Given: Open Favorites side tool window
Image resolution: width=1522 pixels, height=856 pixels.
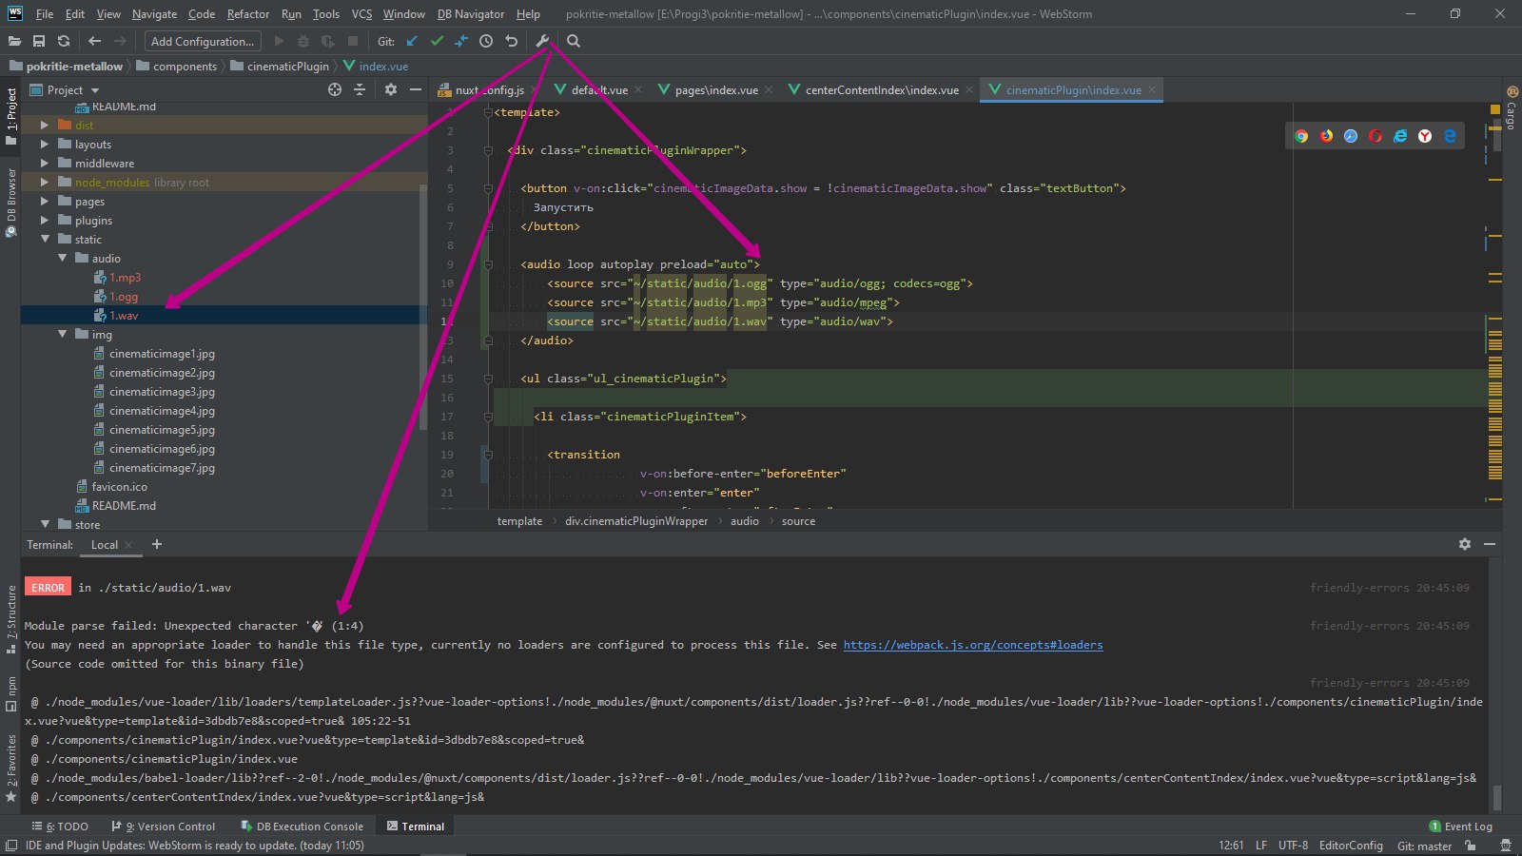Looking at the screenshot, I should click(10, 768).
